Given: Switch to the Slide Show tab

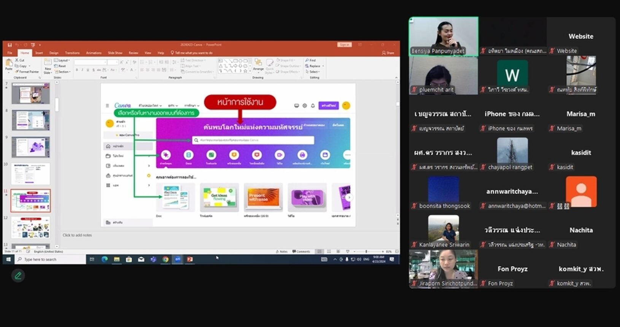Looking at the screenshot, I should [x=115, y=53].
